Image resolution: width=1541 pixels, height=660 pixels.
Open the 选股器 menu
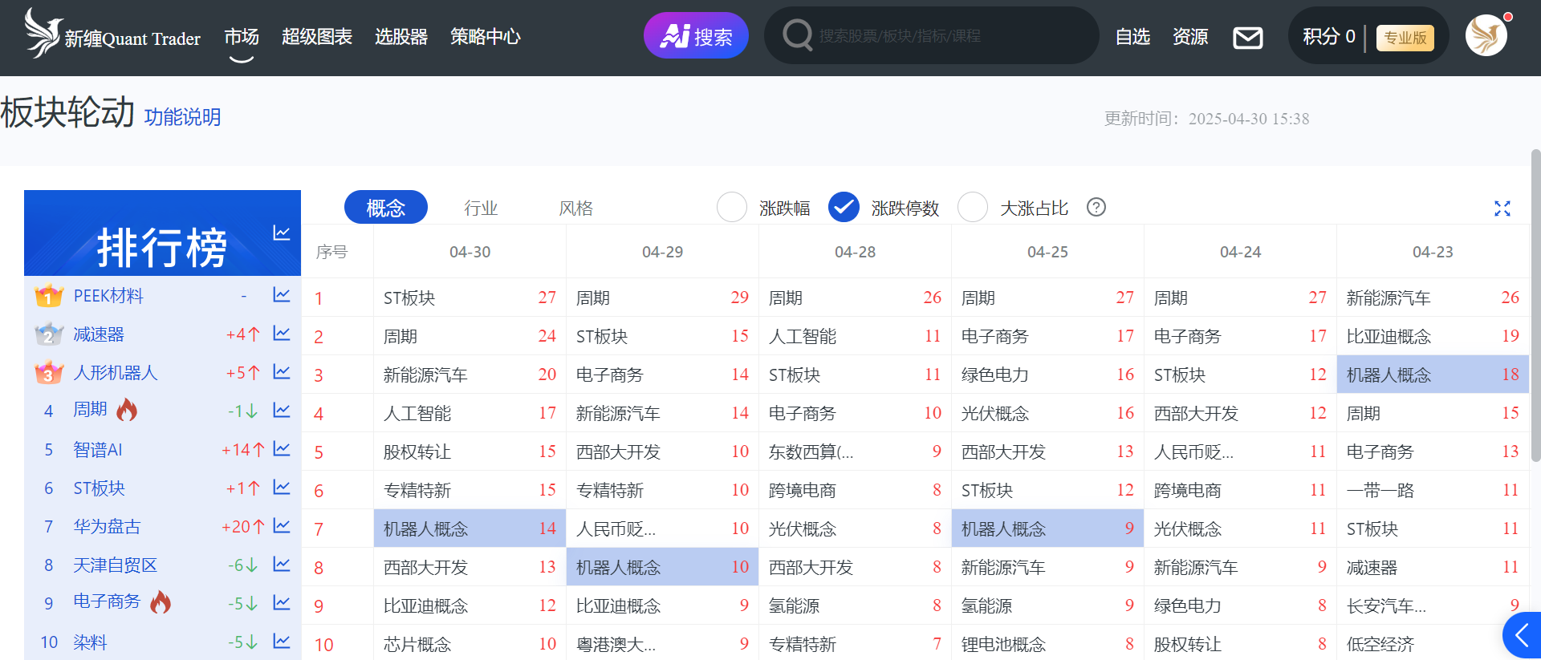tap(401, 37)
